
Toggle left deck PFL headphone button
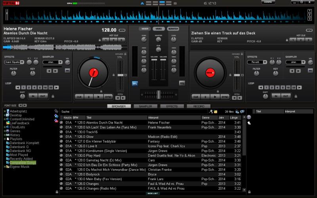[x=135, y=84]
